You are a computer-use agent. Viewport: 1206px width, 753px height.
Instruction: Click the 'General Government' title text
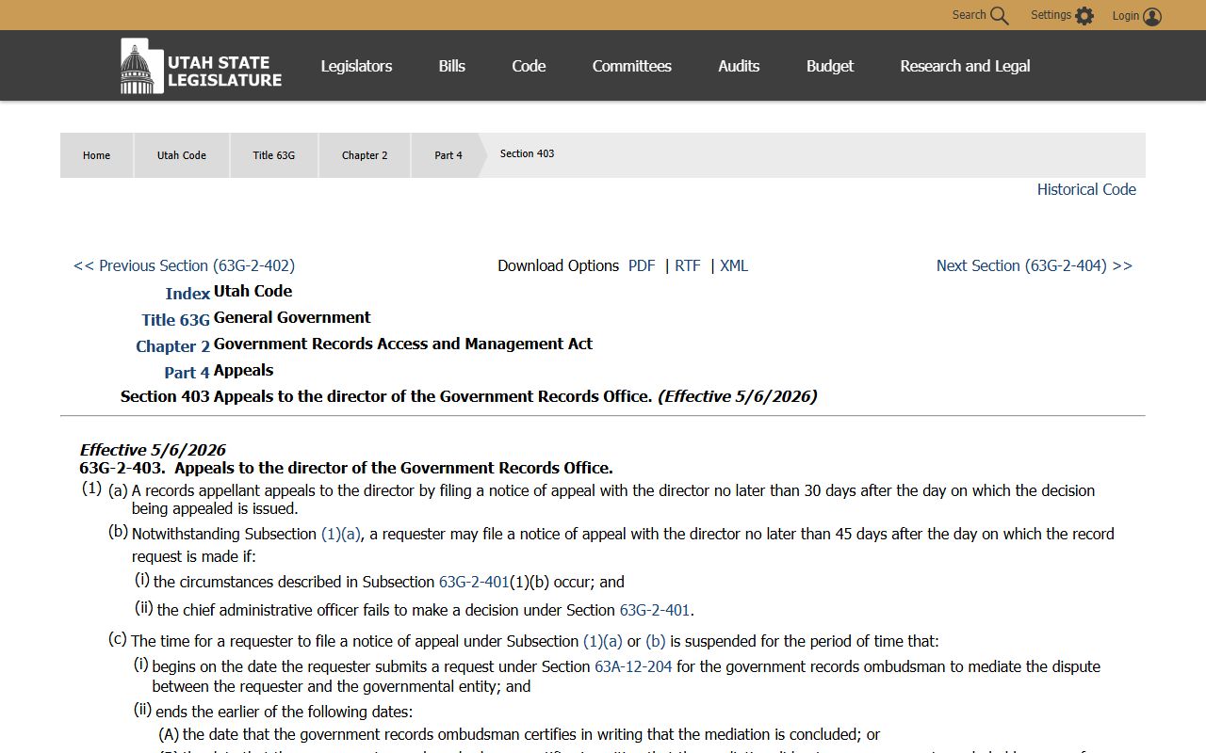pos(292,317)
